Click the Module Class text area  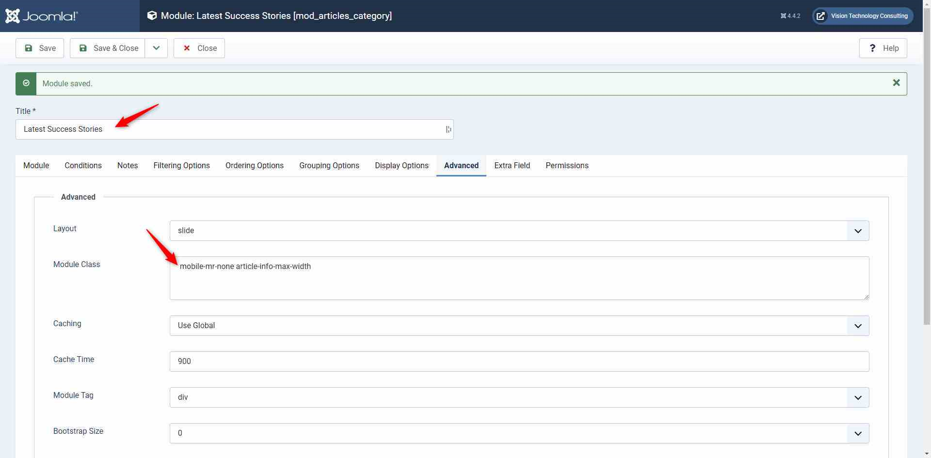pos(519,278)
